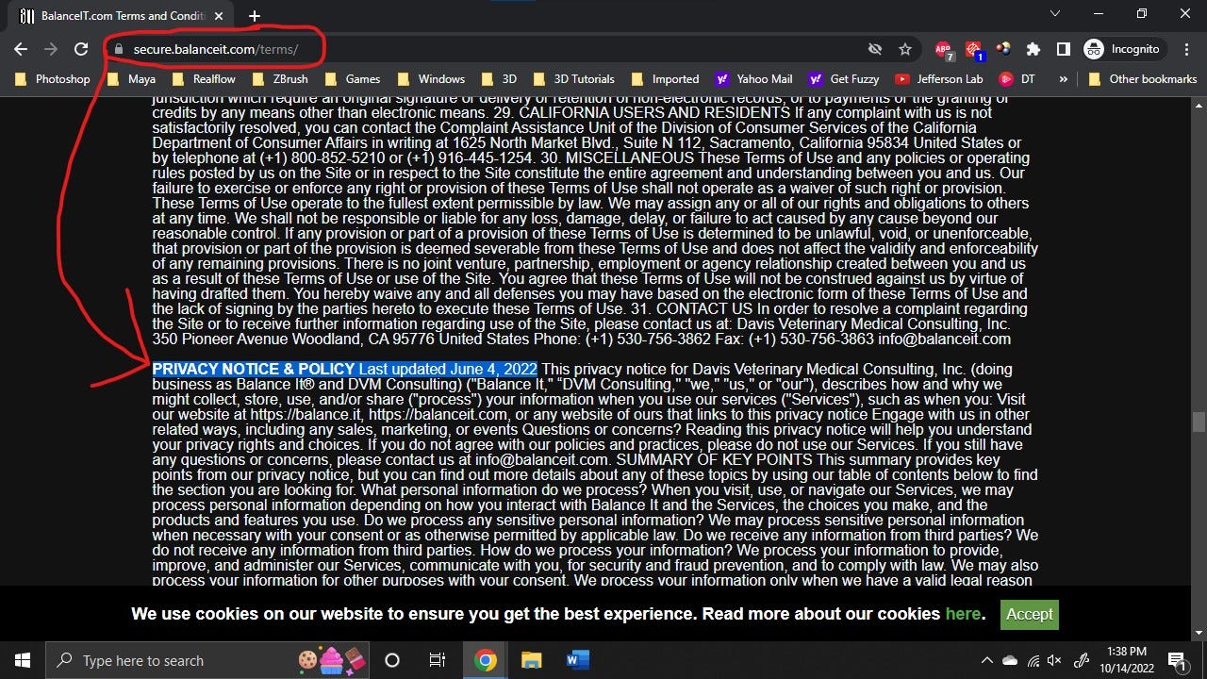Click the text 'Last updated June 4, 2022'

(x=448, y=369)
